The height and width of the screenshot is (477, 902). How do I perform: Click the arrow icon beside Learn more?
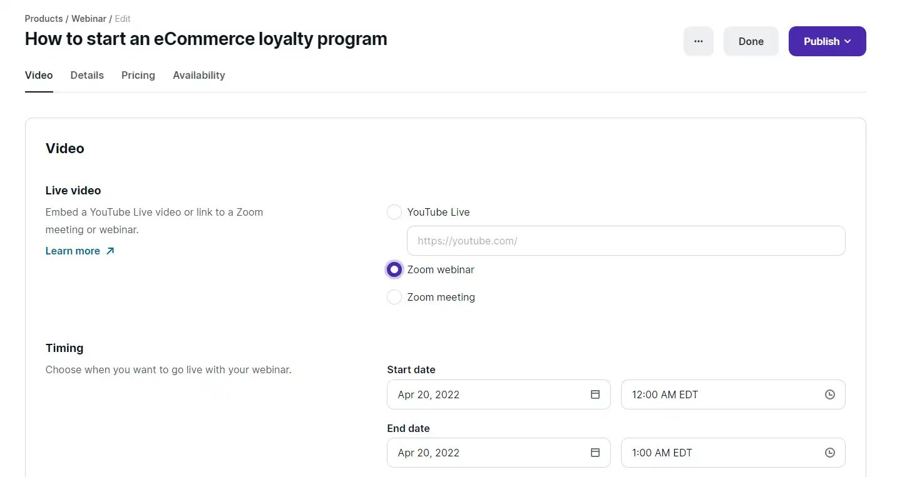click(x=110, y=251)
